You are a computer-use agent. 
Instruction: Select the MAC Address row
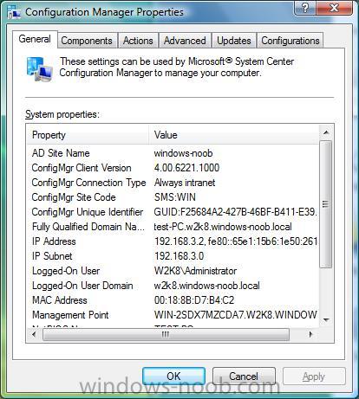(173, 300)
